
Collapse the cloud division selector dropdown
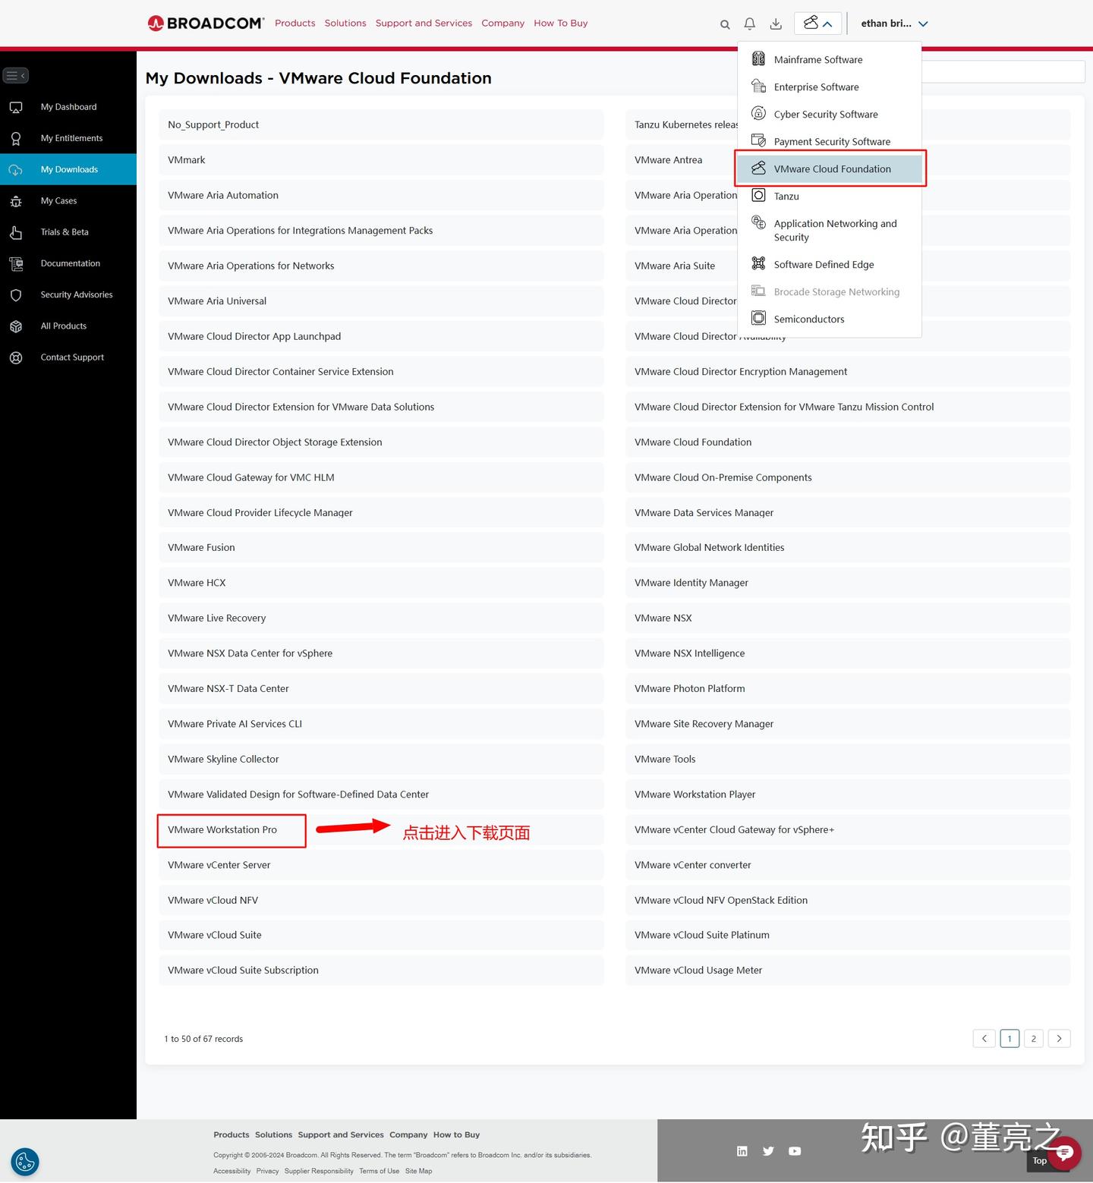click(817, 24)
